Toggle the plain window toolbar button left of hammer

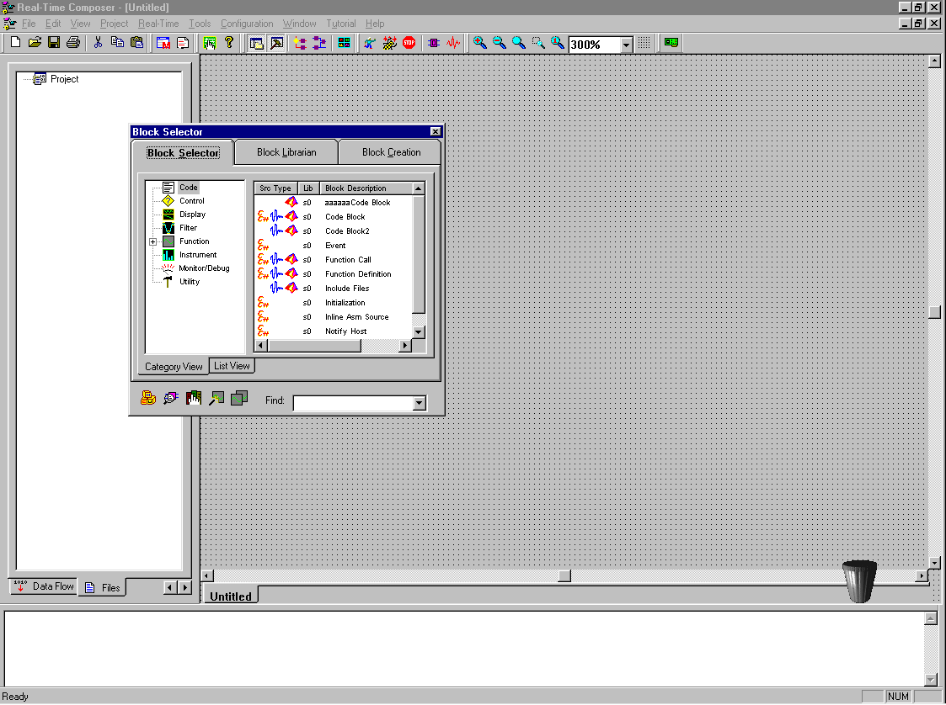click(256, 43)
